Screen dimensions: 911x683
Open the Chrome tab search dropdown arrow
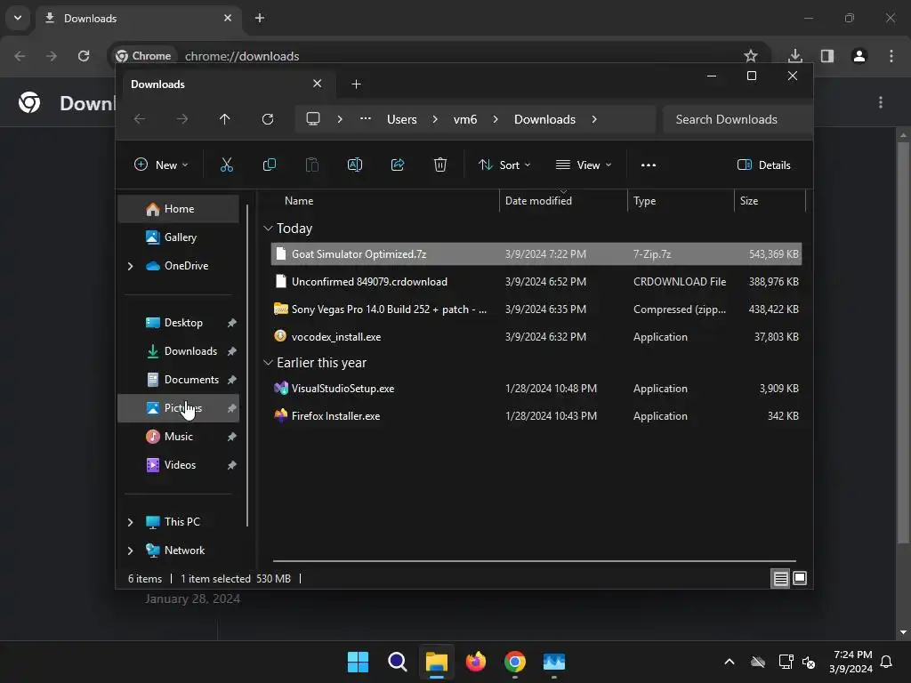click(x=18, y=18)
